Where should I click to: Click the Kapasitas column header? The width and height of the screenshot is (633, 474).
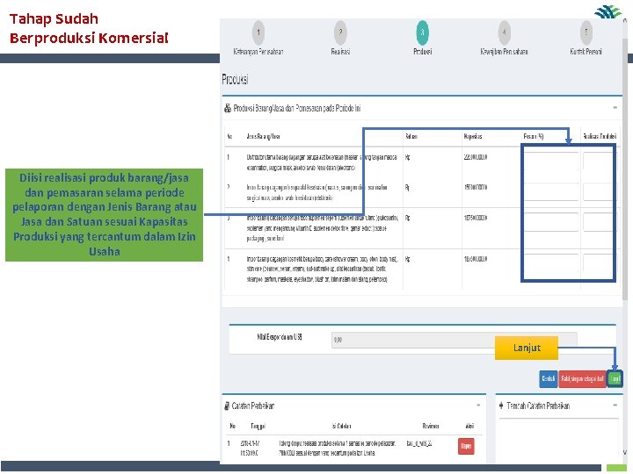[x=473, y=137]
